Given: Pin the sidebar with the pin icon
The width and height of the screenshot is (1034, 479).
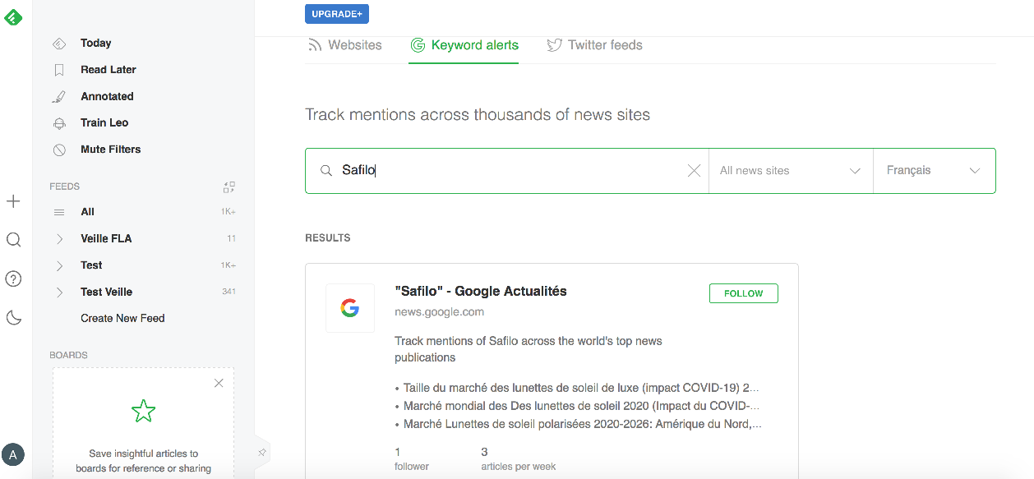Looking at the screenshot, I should (262, 452).
